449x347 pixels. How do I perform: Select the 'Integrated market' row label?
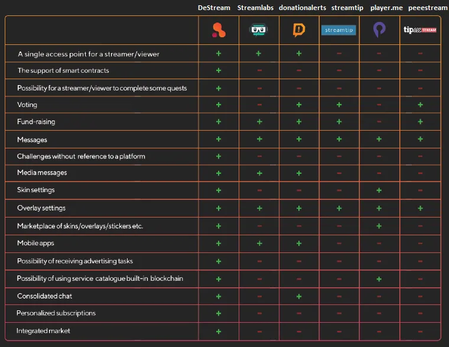pyautogui.click(x=43, y=331)
